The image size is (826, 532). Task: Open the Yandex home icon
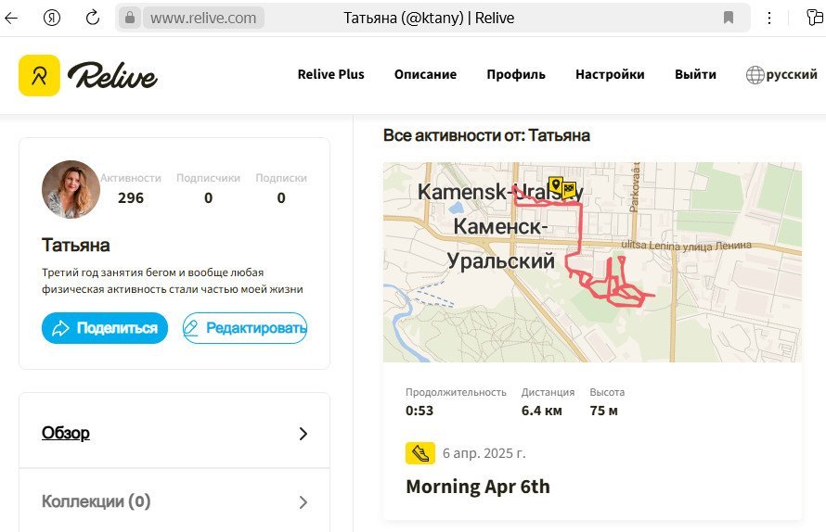[x=52, y=18]
